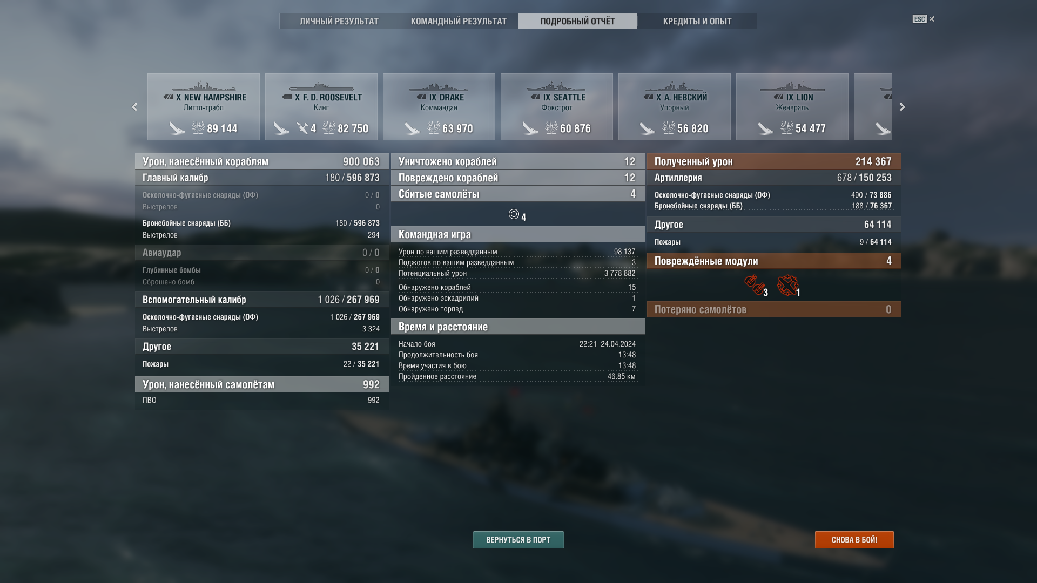Click the right carousel arrow

[x=902, y=107]
